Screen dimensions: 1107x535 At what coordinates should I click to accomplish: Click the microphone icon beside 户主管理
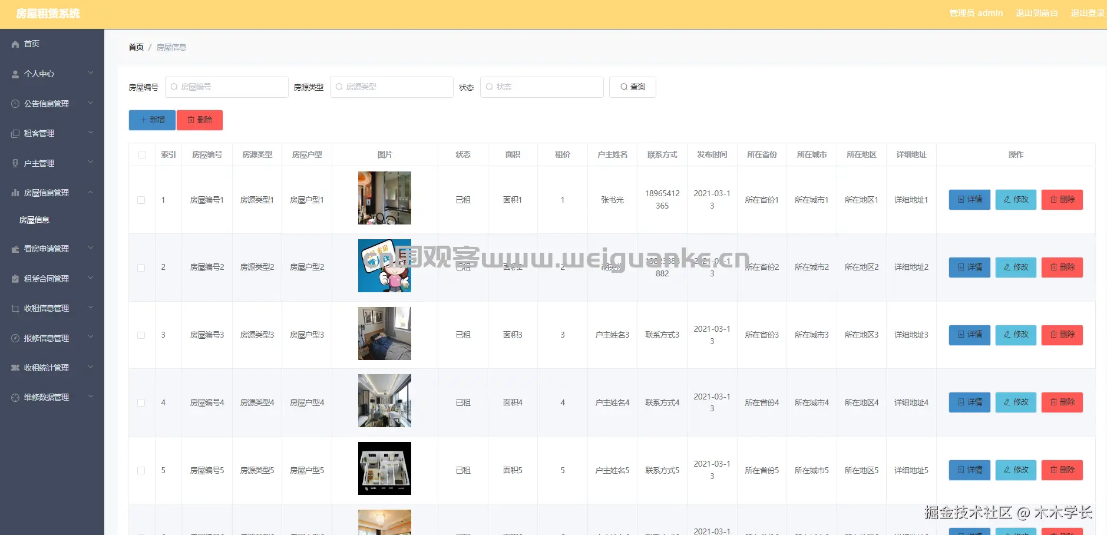coord(15,163)
